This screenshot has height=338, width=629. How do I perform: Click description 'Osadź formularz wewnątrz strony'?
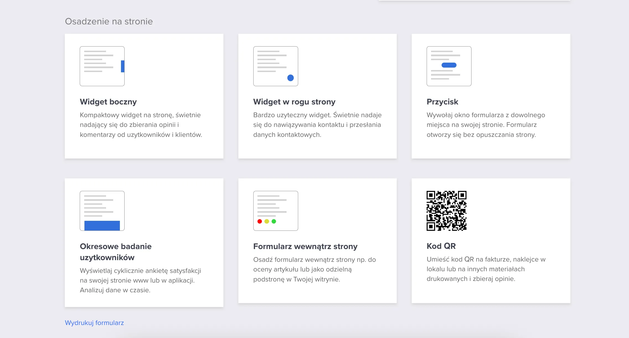click(x=314, y=269)
